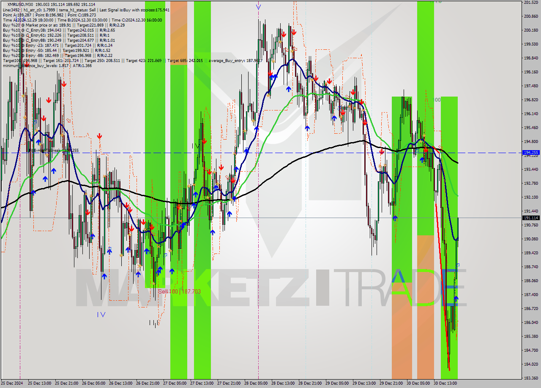The height and width of the screenshot is (388, 541).
Task: Click the '30 Dec 05:00' time label
Action: point(418,383)
